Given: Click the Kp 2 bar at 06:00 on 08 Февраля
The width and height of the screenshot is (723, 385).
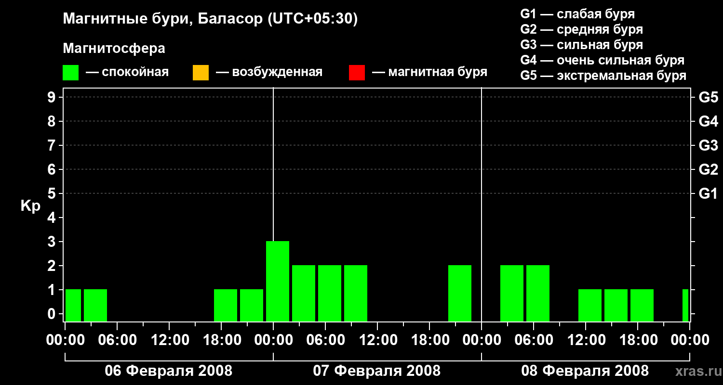Looking at the screenshot, I should (x=538, y=293).
